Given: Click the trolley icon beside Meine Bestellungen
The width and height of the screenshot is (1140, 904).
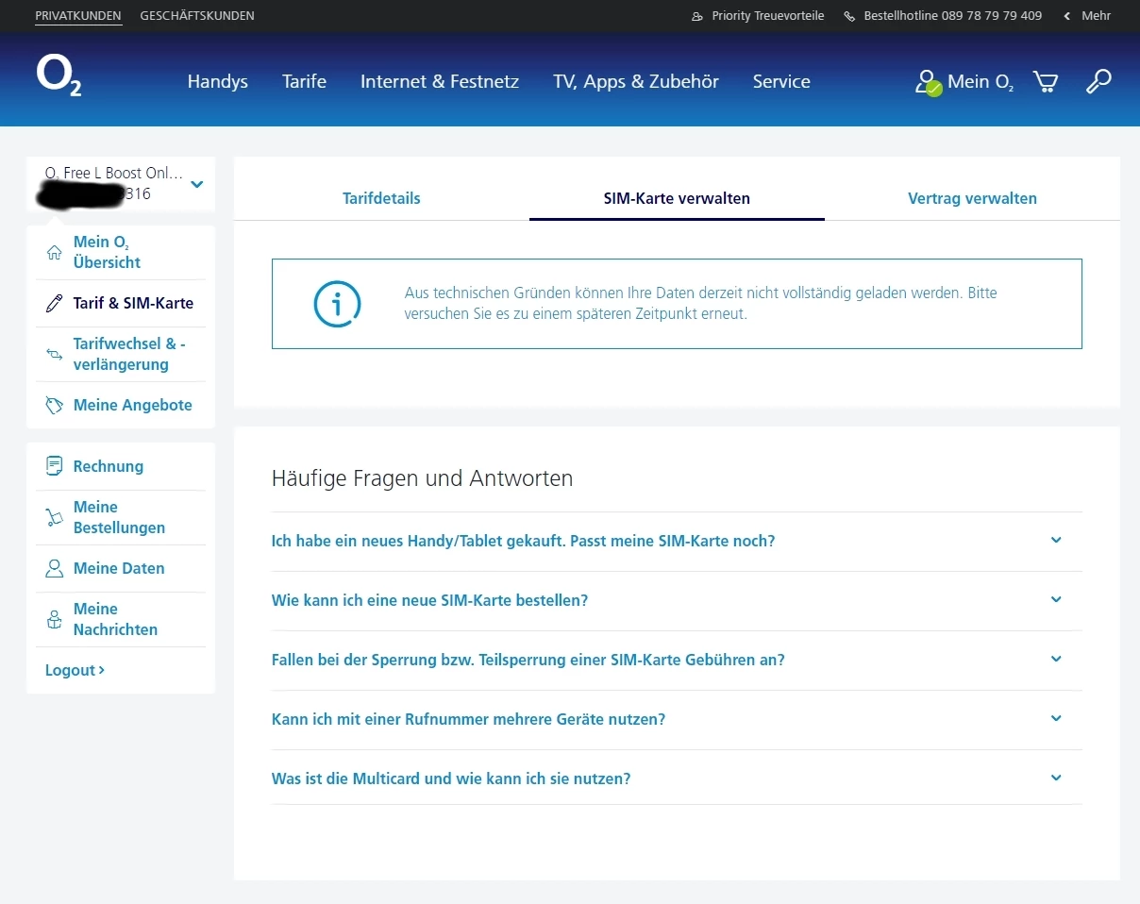Looking at the screenshot, I should tap(55, 517).
